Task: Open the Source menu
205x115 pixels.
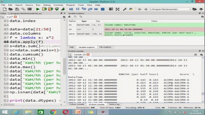Action: click(29, 5)
